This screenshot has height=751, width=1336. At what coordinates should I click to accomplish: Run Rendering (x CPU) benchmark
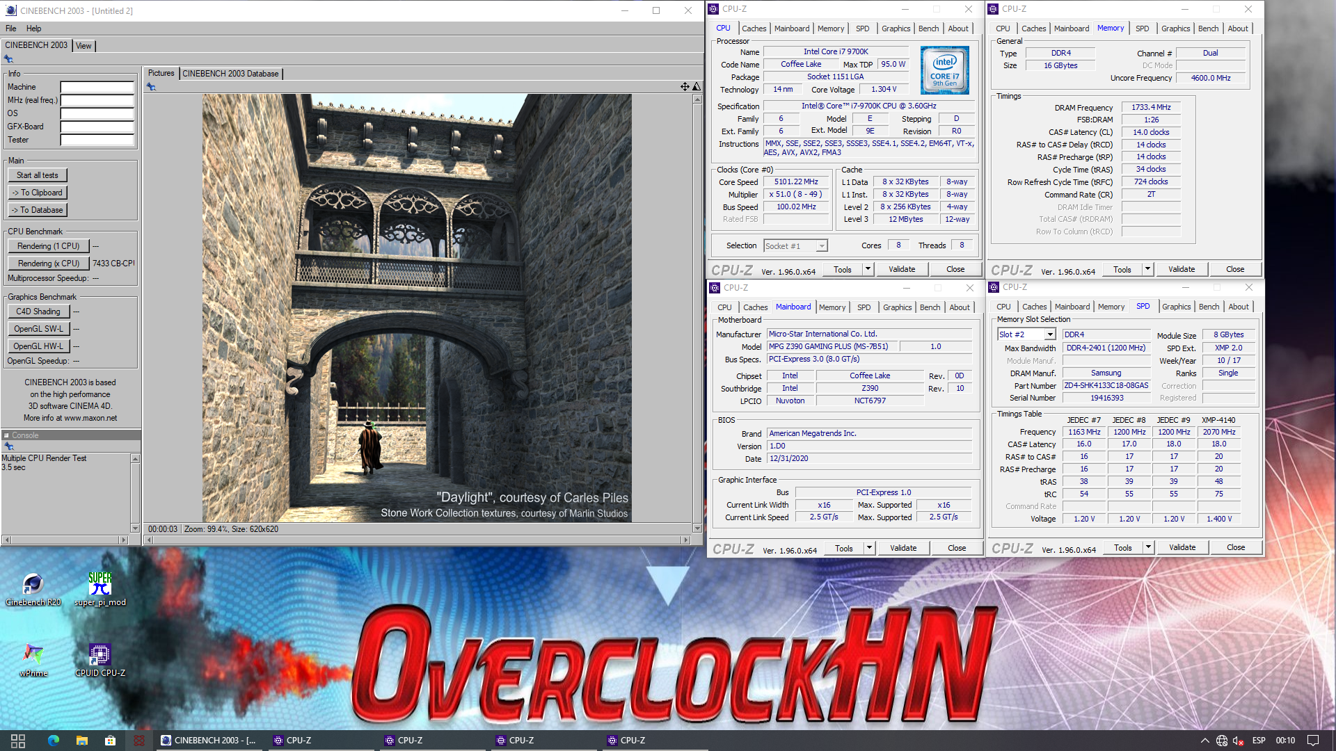49,264
